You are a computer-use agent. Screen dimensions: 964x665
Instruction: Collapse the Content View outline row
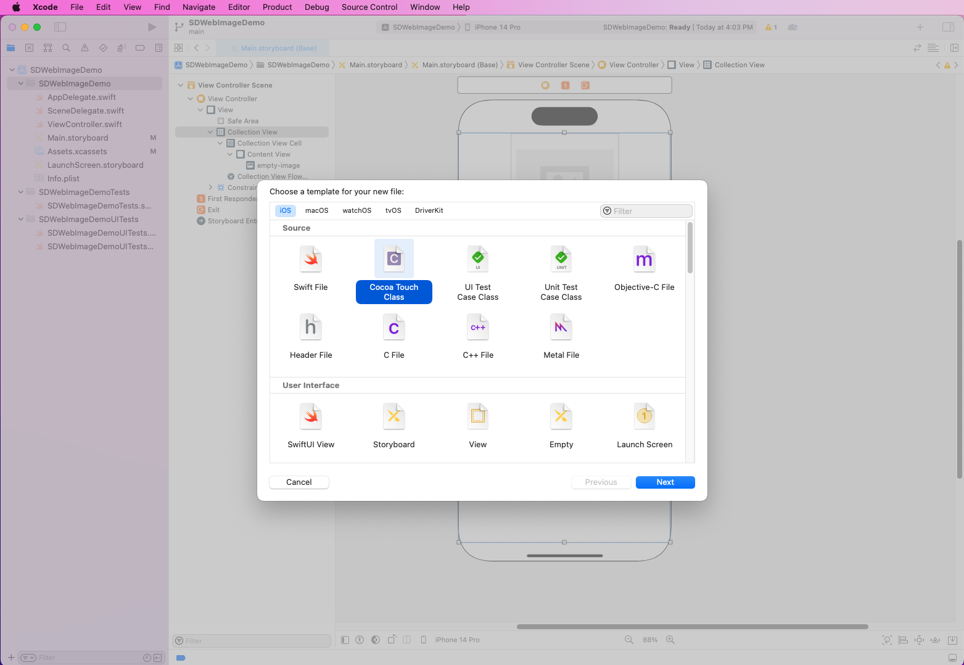pyautogui.click(x=229, y=154)
